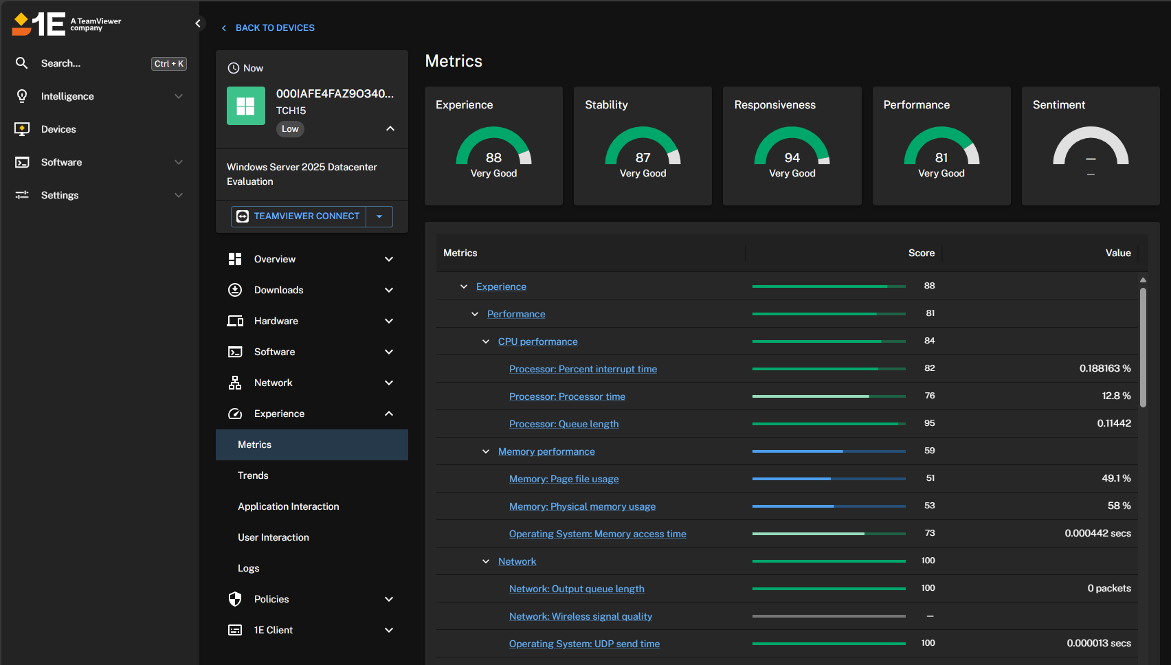1171x665 pixels.
Task: Click the 1E TeamViewer logo
Action: (67, 24)
